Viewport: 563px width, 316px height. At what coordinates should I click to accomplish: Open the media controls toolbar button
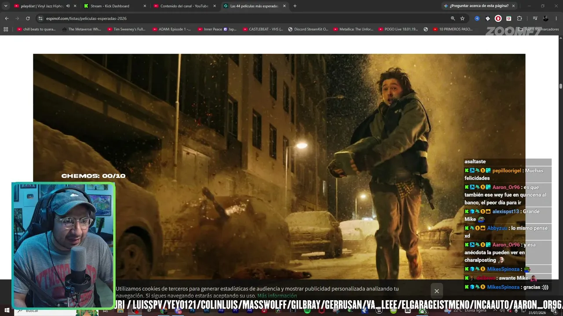pos(535,18)
